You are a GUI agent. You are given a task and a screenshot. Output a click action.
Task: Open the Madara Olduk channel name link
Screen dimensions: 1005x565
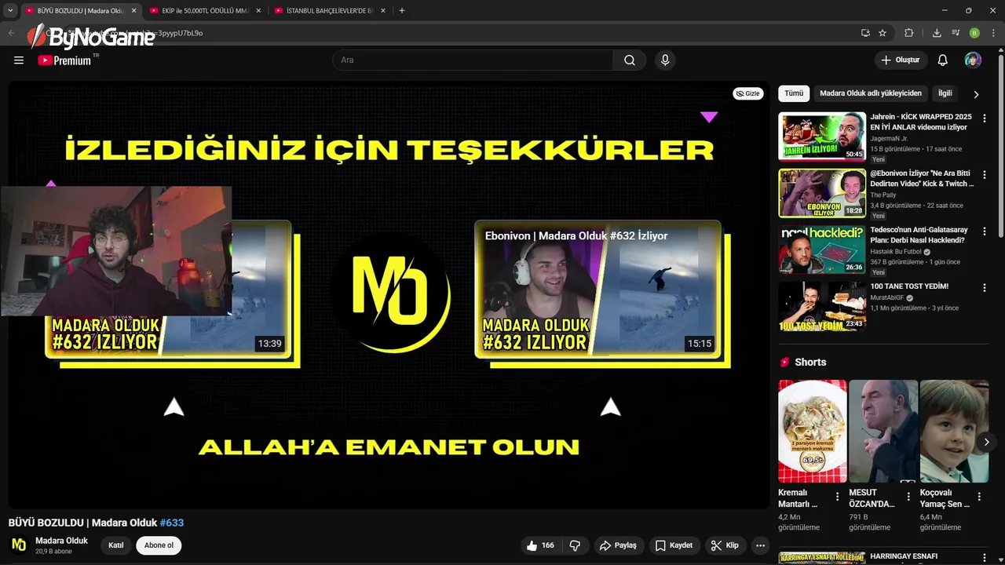61,541
